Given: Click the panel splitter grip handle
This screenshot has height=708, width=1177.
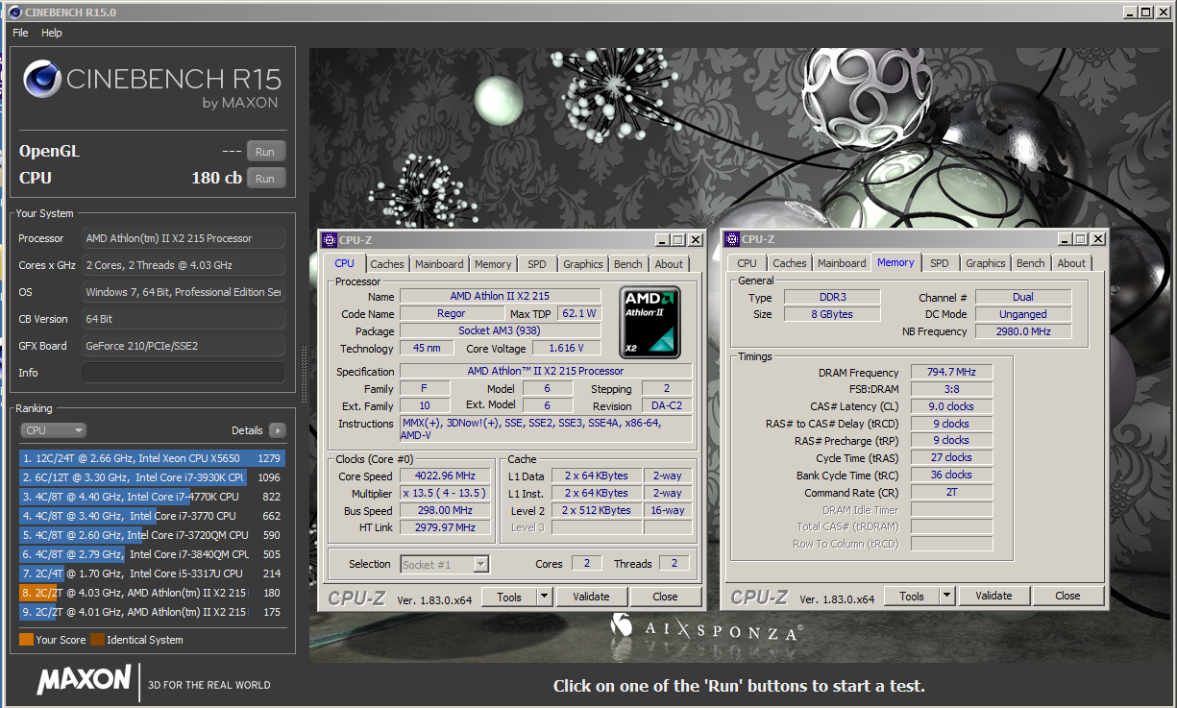Looking at the screenshot, I should tap(303, 375).
